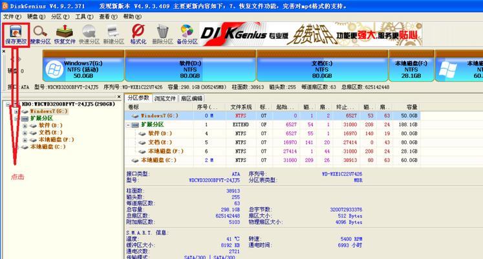The width and height of the screenshot is (483, 259).
Task: Click the EXTEND file system cell
Action: click(241, 125)
